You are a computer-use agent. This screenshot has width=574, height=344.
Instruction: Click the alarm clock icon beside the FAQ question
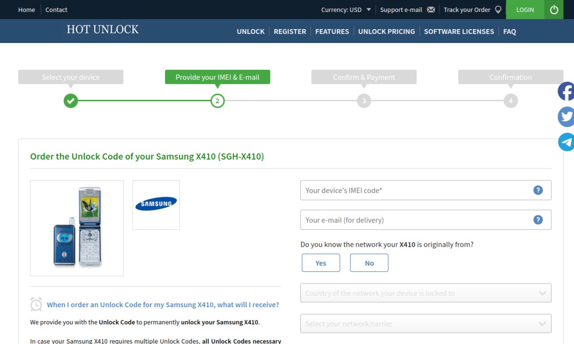point(36,304)
